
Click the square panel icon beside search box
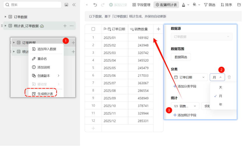(66, 5)
